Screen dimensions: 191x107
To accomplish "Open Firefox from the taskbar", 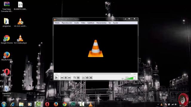I will click(56, 104).
